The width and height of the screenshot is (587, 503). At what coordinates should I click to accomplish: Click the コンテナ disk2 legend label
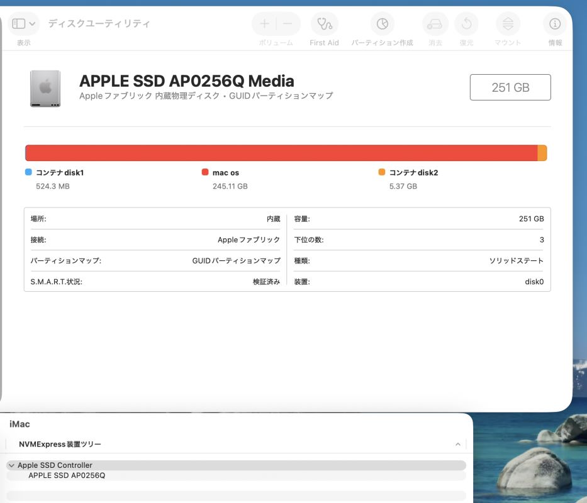(x=413, y=172)
